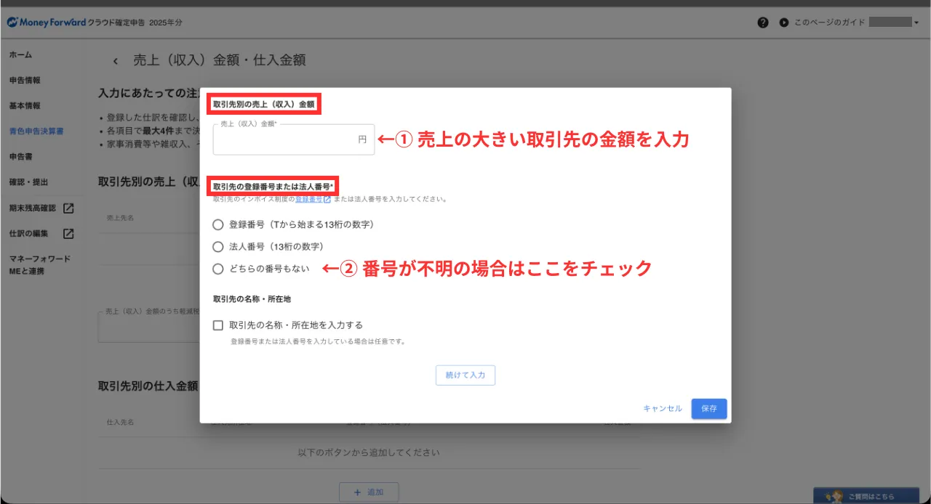
Task: Select 法人番号 radio option
Action: point(217,246)
